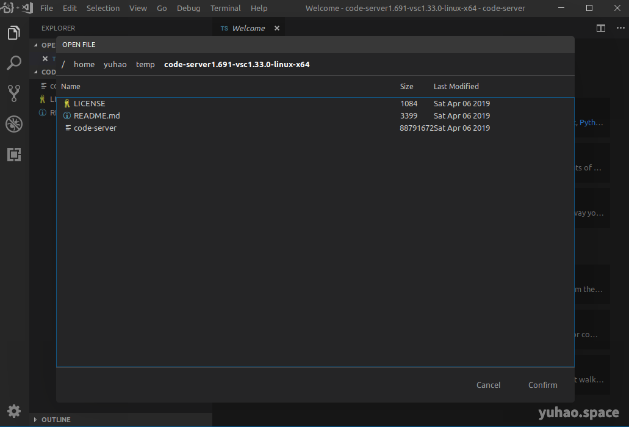Select the LICENSE file name
This screenshot has width=629, height=427.
[x=90, y=104]
